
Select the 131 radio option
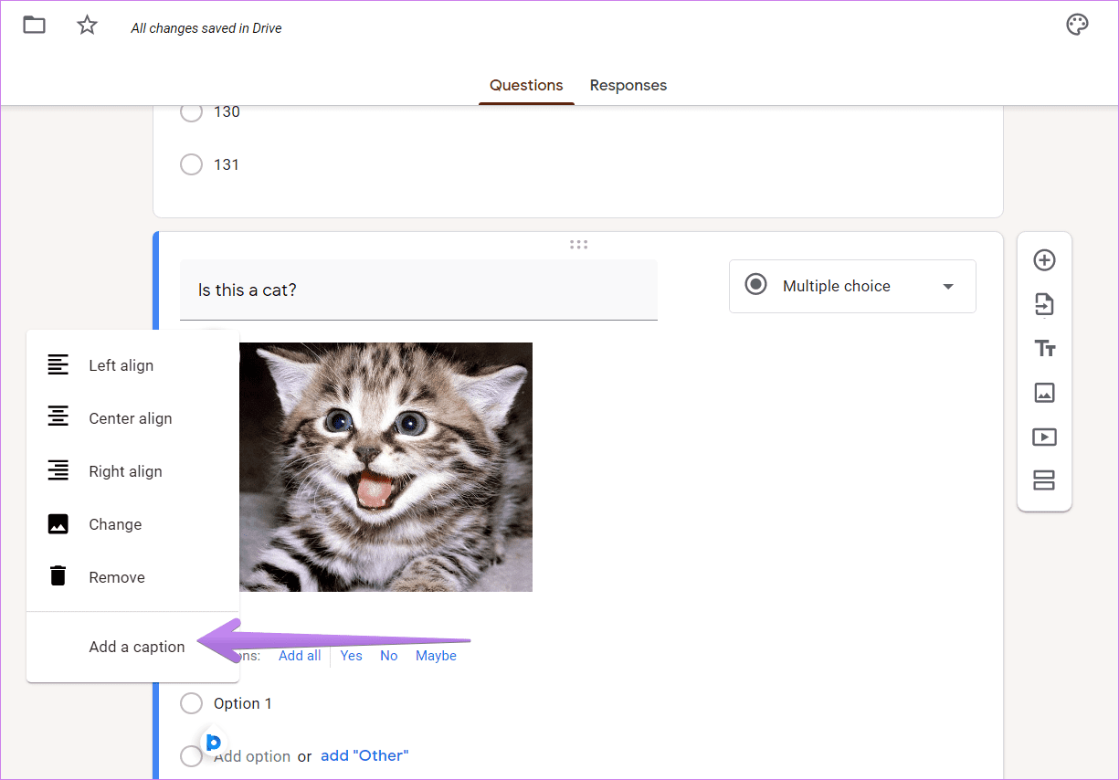tap(191, 164)
